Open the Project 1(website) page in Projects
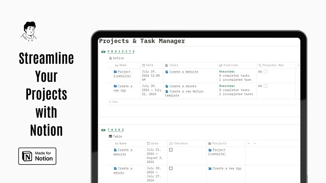This screenshot has height=183, width=326. (123, 74)
